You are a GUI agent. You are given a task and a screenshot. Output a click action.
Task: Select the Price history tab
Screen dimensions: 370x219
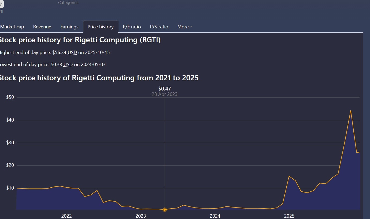click(101, 27)
